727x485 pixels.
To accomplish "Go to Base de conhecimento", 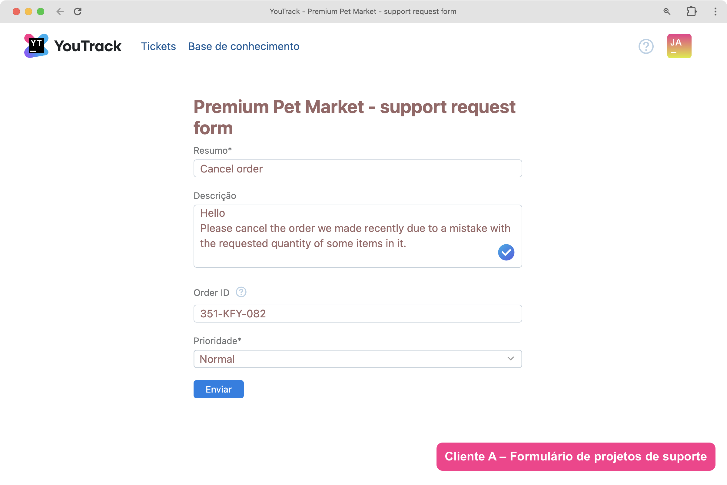I will 244,46.
